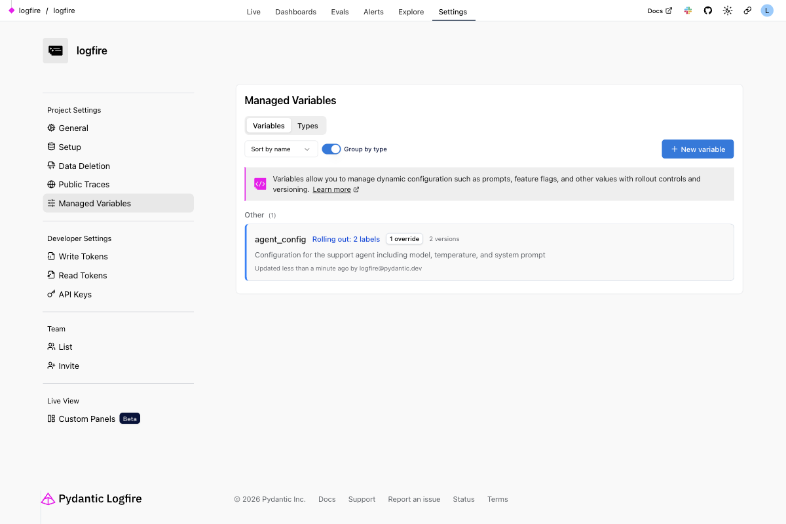Click the New variable button

click(698, 149)
